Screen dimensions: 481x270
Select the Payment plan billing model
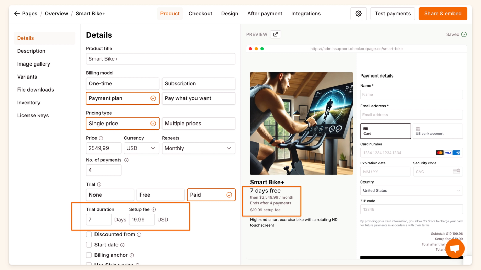click(123, 98)
